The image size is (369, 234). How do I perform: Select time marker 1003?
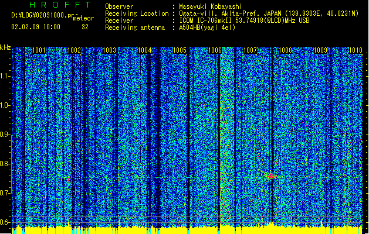click(x=110, y=50)
